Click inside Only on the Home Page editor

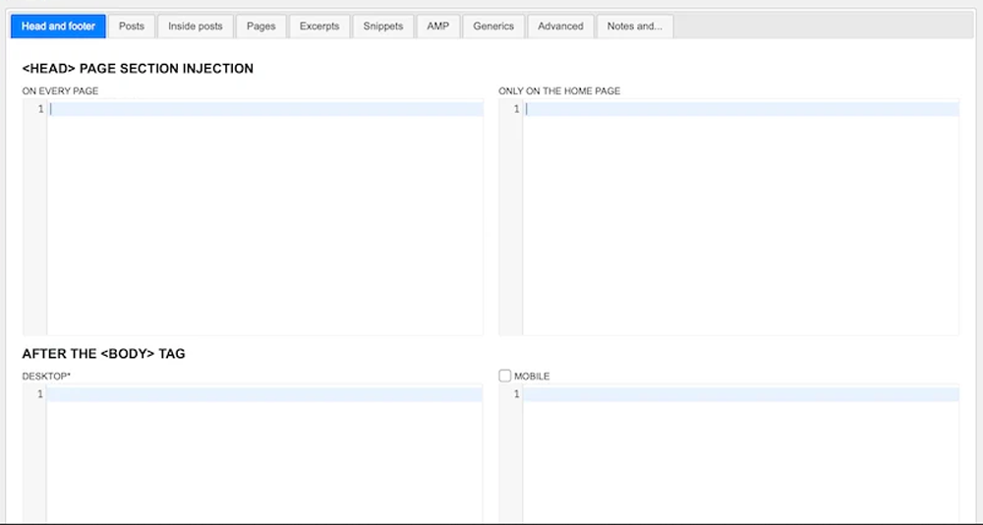pos(740,216)
